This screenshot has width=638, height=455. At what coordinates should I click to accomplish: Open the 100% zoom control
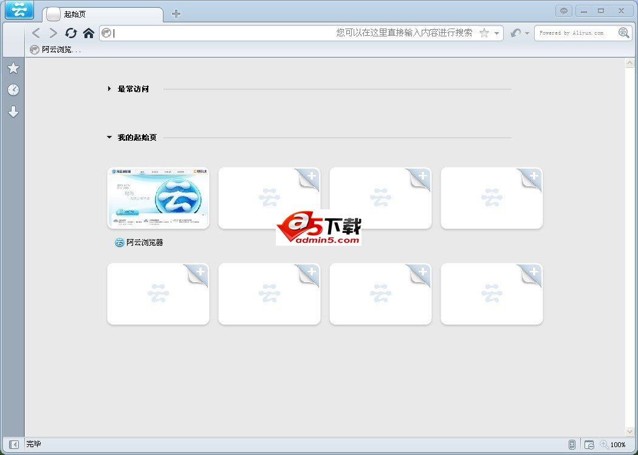tap(612, 445)
